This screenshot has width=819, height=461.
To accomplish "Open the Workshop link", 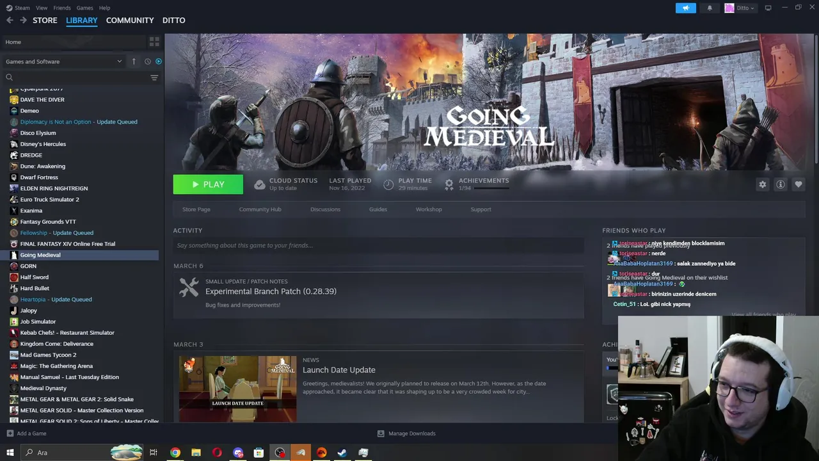I will [429, 209].
